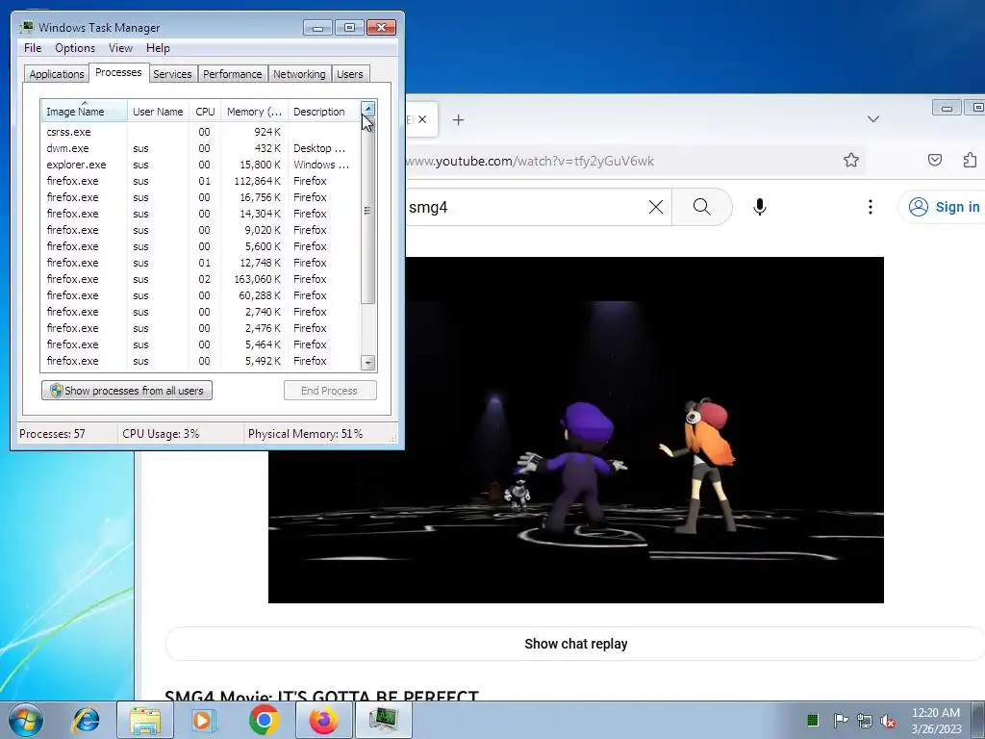Click Sign in button on YouTube
The width and height of the screenshot is (985, 739).
tap(945, 207)
